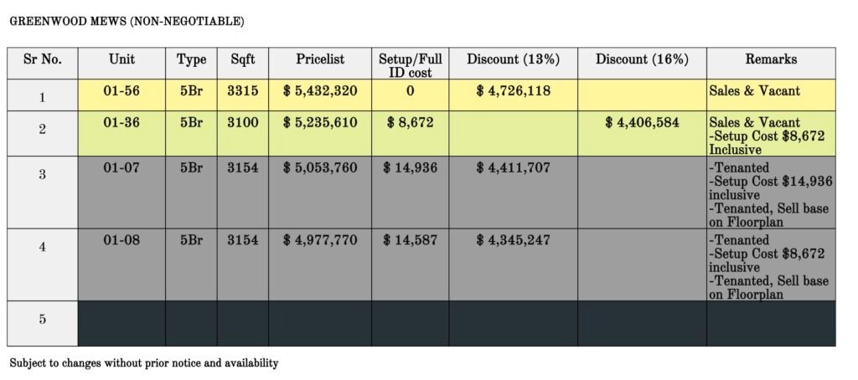Select the Unit column header

(121, 64)
